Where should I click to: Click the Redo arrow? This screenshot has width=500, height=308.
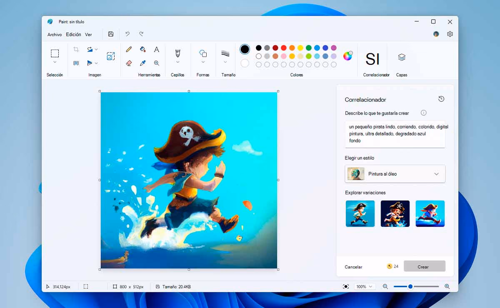pyautogui.click(x=141, y=34)
